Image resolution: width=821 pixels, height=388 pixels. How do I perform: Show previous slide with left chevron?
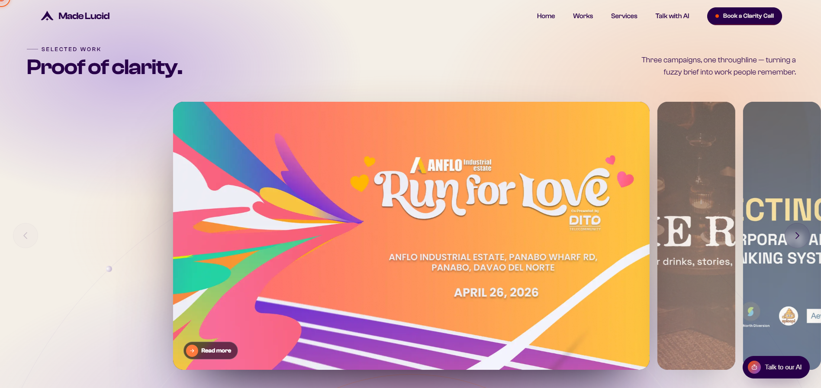26,236
